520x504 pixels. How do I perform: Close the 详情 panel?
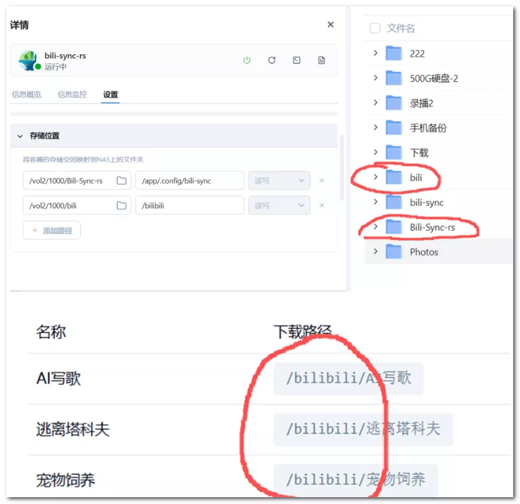(x=330, y=25)
